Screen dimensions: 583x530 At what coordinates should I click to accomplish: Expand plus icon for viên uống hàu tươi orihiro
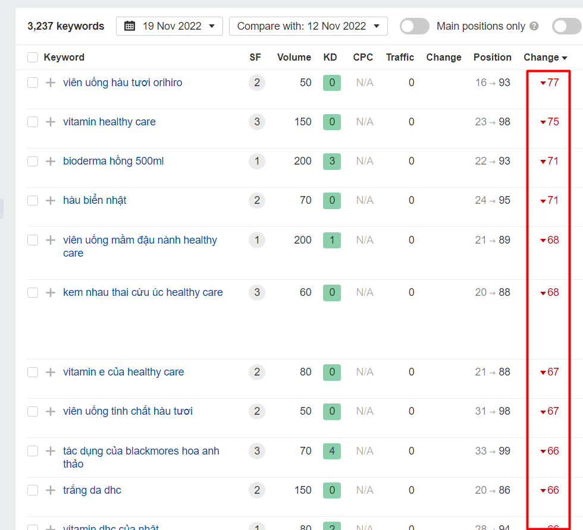[51, 83]
